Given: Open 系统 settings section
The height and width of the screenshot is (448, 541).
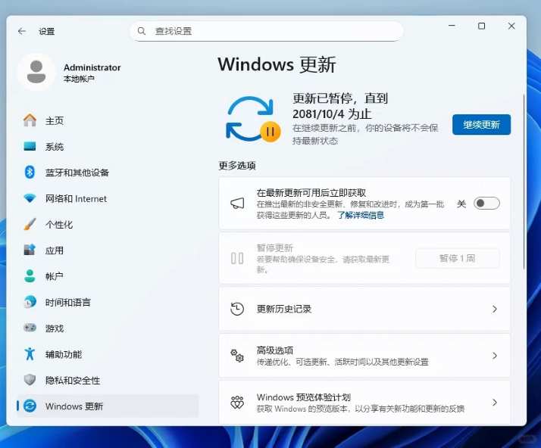Looking at the screenshot, I should tap(108, 147).
